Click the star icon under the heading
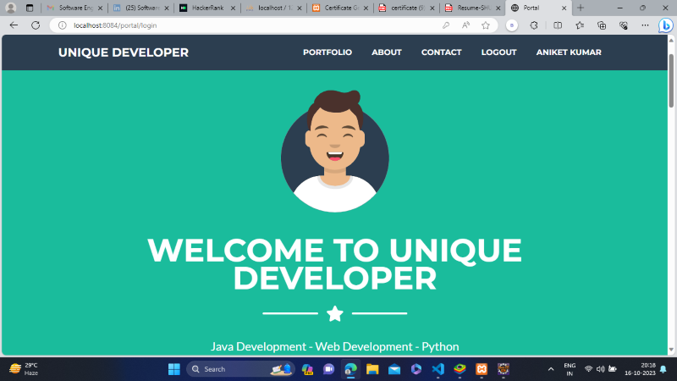The width and height of the screenshot is (677, 381). click(x=334, y=314)
